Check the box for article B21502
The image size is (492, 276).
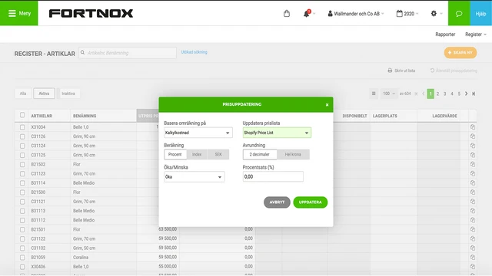click(22, 165)
